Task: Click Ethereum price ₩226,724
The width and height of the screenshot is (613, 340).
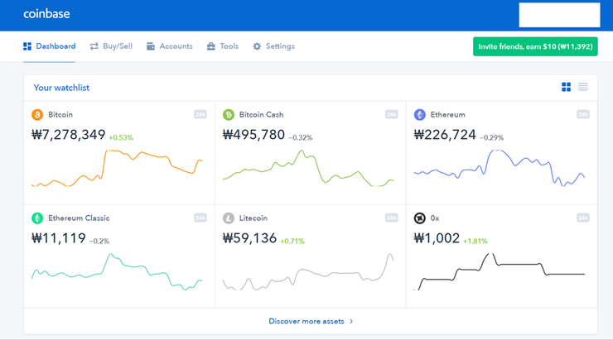Action: [445, 135]
